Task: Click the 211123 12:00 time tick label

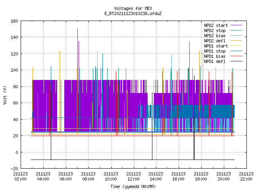Action: (133, 177)
